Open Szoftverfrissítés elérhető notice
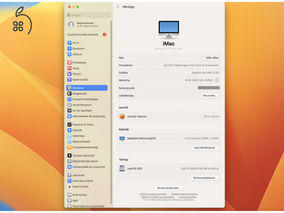 click(87, 35)
